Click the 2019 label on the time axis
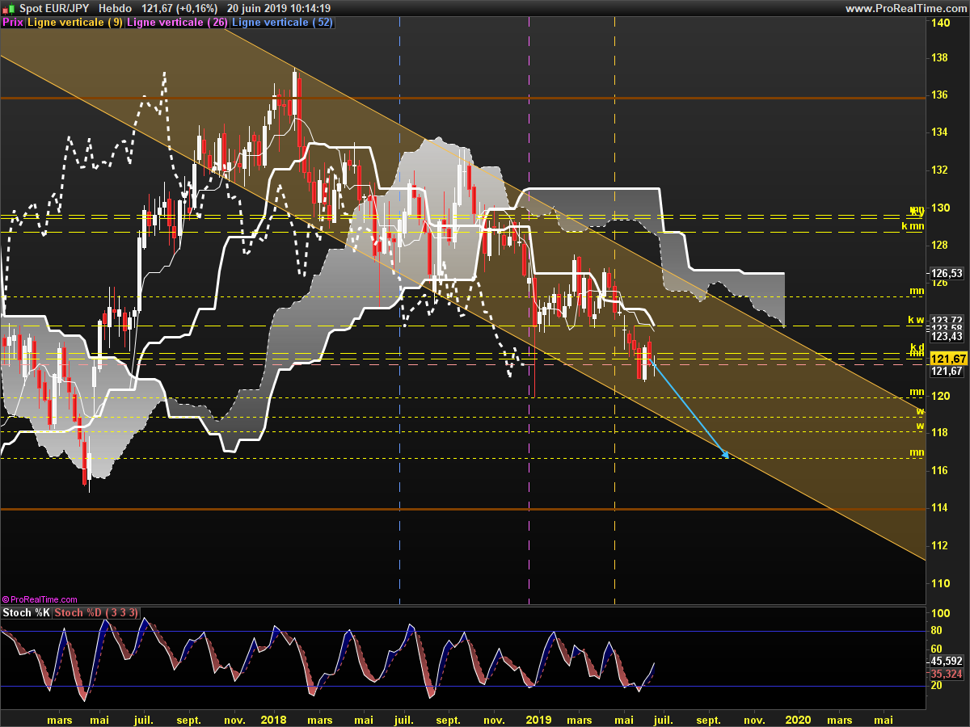Screen dimensions: 970x727 (x=538, y=719)
